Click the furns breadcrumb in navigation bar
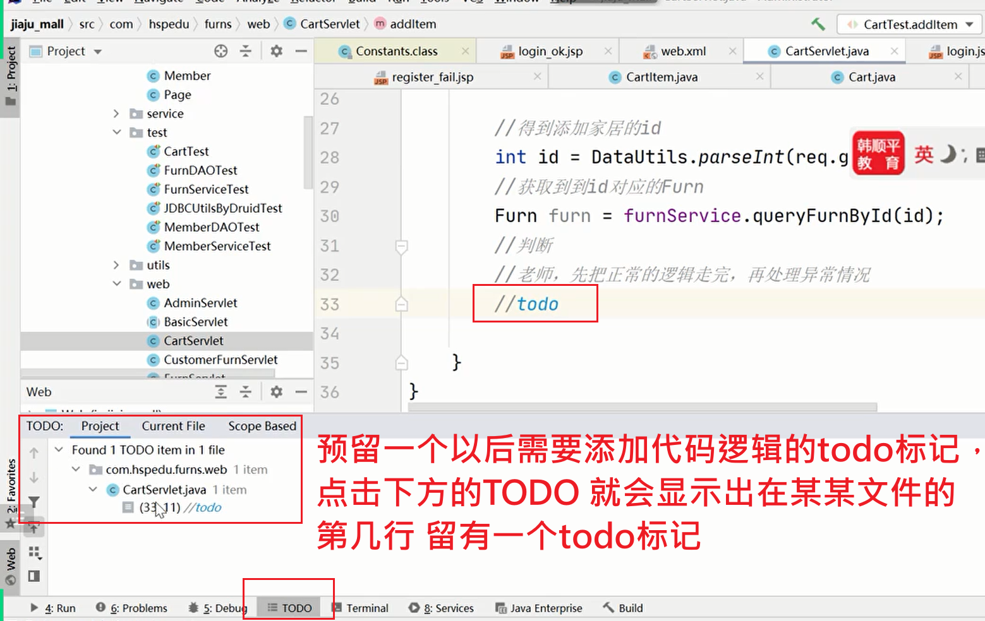Image resolution: width=985 pixels, height=621 pixels. (218, 24)
